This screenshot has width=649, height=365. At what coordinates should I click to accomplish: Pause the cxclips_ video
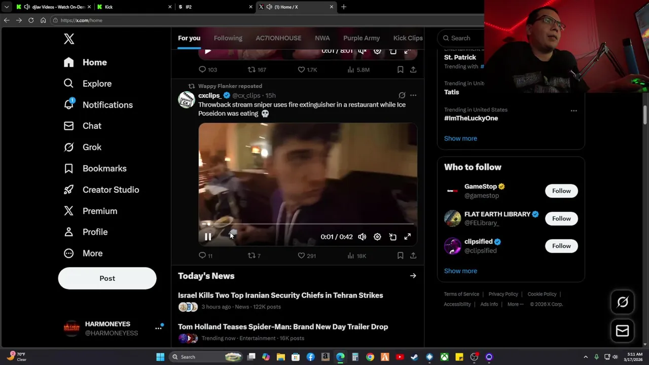coord(208,237)
